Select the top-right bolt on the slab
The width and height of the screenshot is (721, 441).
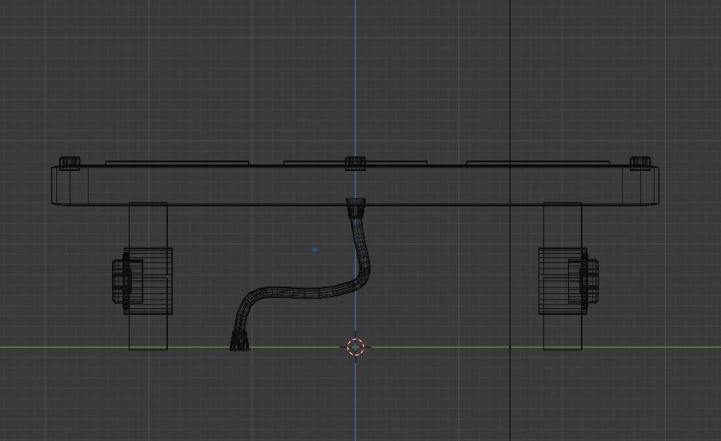pyautogui.click(x=640, y=163)
